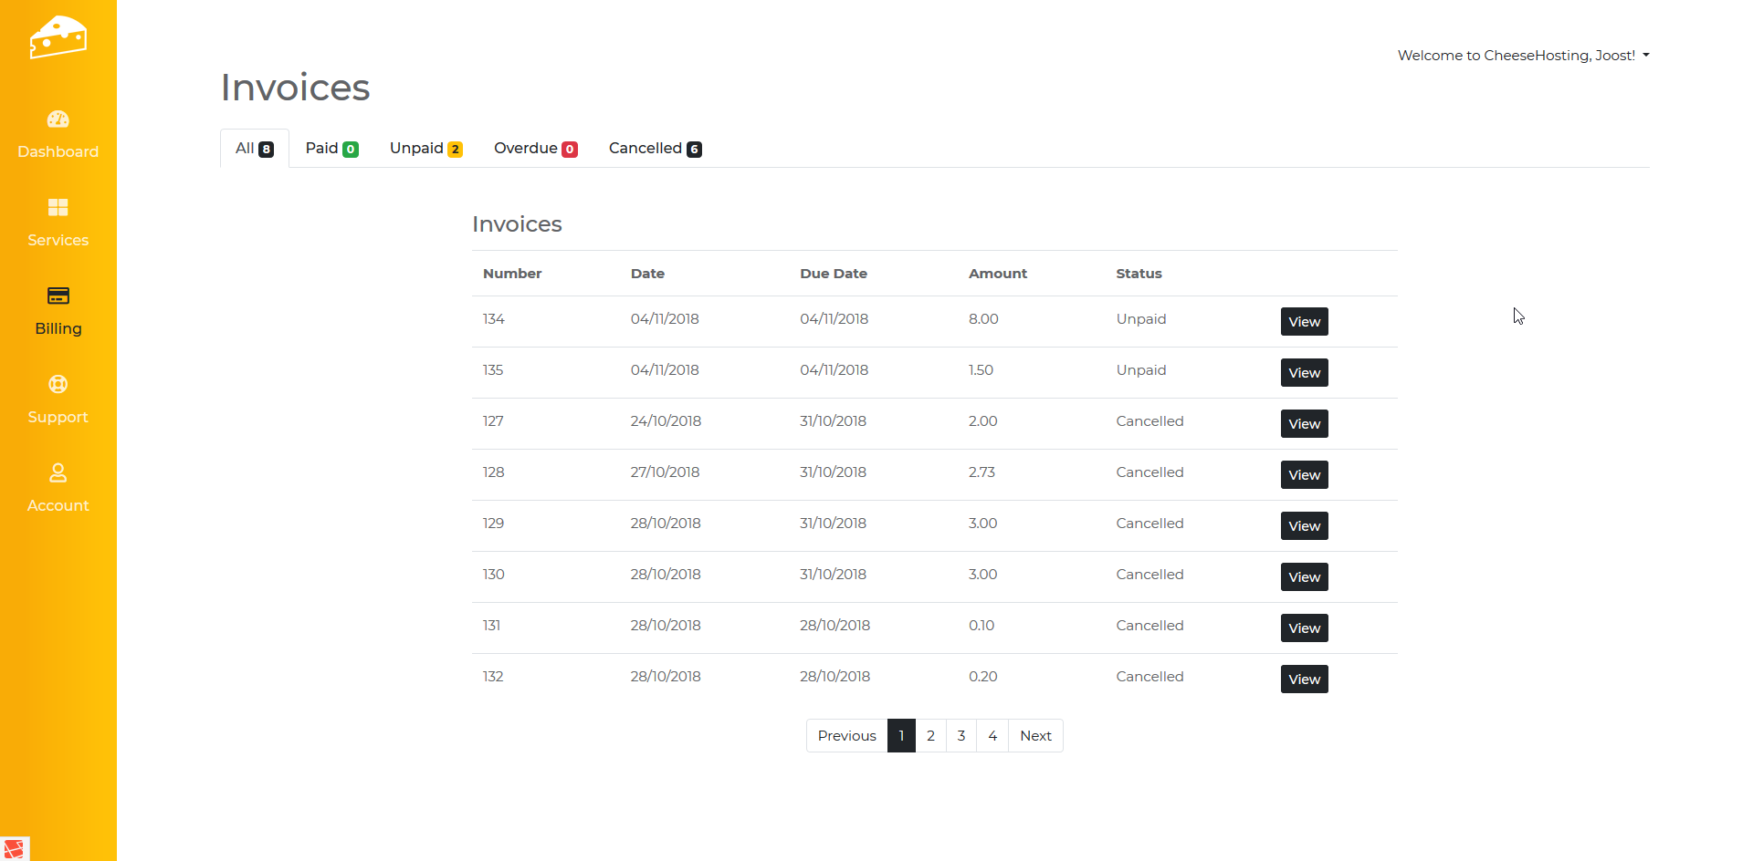Image resolution: width=1753 pixels, height=861 pixels.
Task: Open the Support lifebuoy icon
Action: [x=58, y=385]
